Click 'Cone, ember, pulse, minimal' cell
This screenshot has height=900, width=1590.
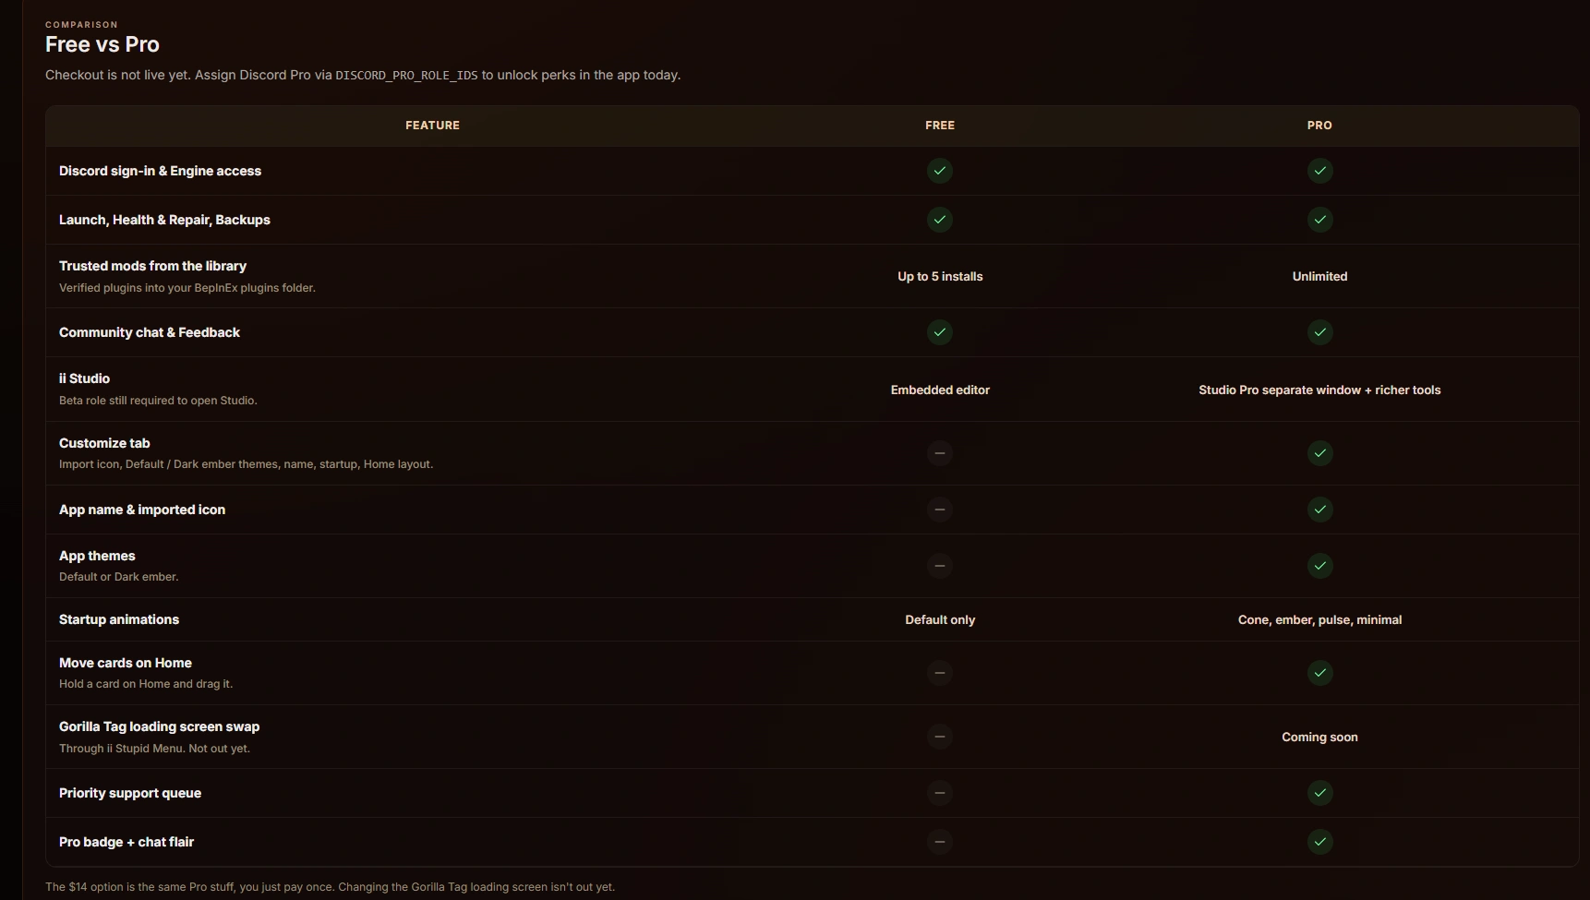pyautogui.click(x=1319, y=619)
